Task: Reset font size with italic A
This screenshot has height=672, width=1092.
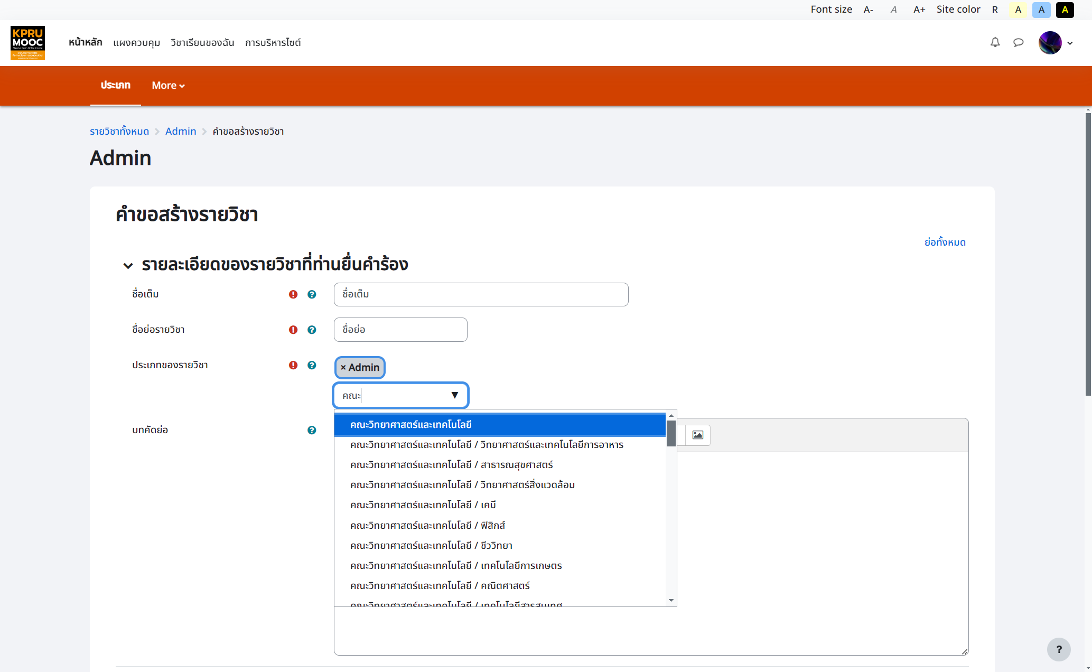Action: 893,10
